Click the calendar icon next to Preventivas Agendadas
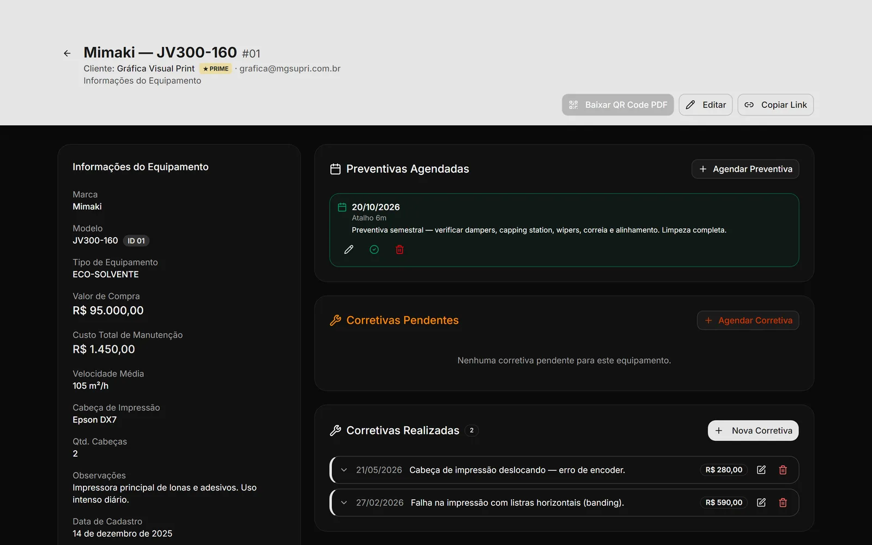 pos(336,169)
